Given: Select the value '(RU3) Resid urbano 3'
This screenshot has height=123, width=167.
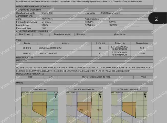Looking at the screenshot, I should tap(110, 13).
